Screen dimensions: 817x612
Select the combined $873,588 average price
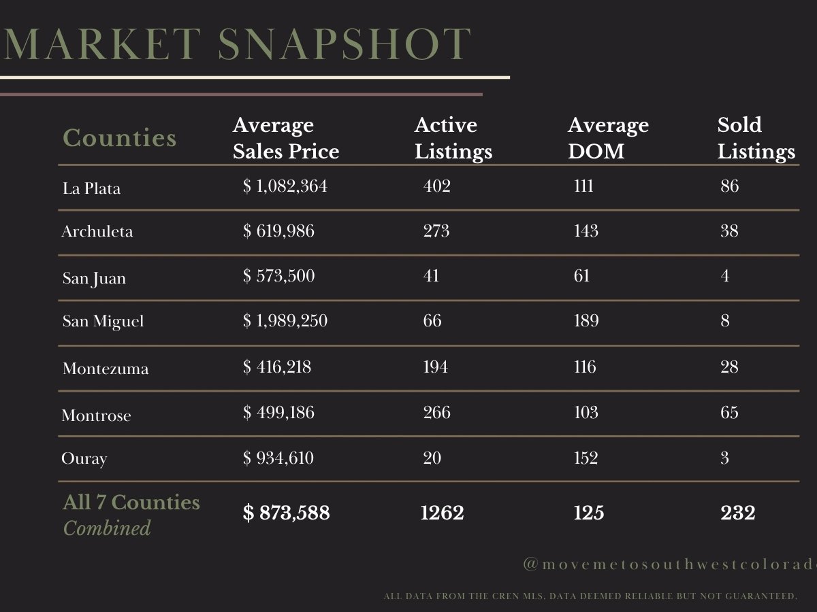pos(286,513)
